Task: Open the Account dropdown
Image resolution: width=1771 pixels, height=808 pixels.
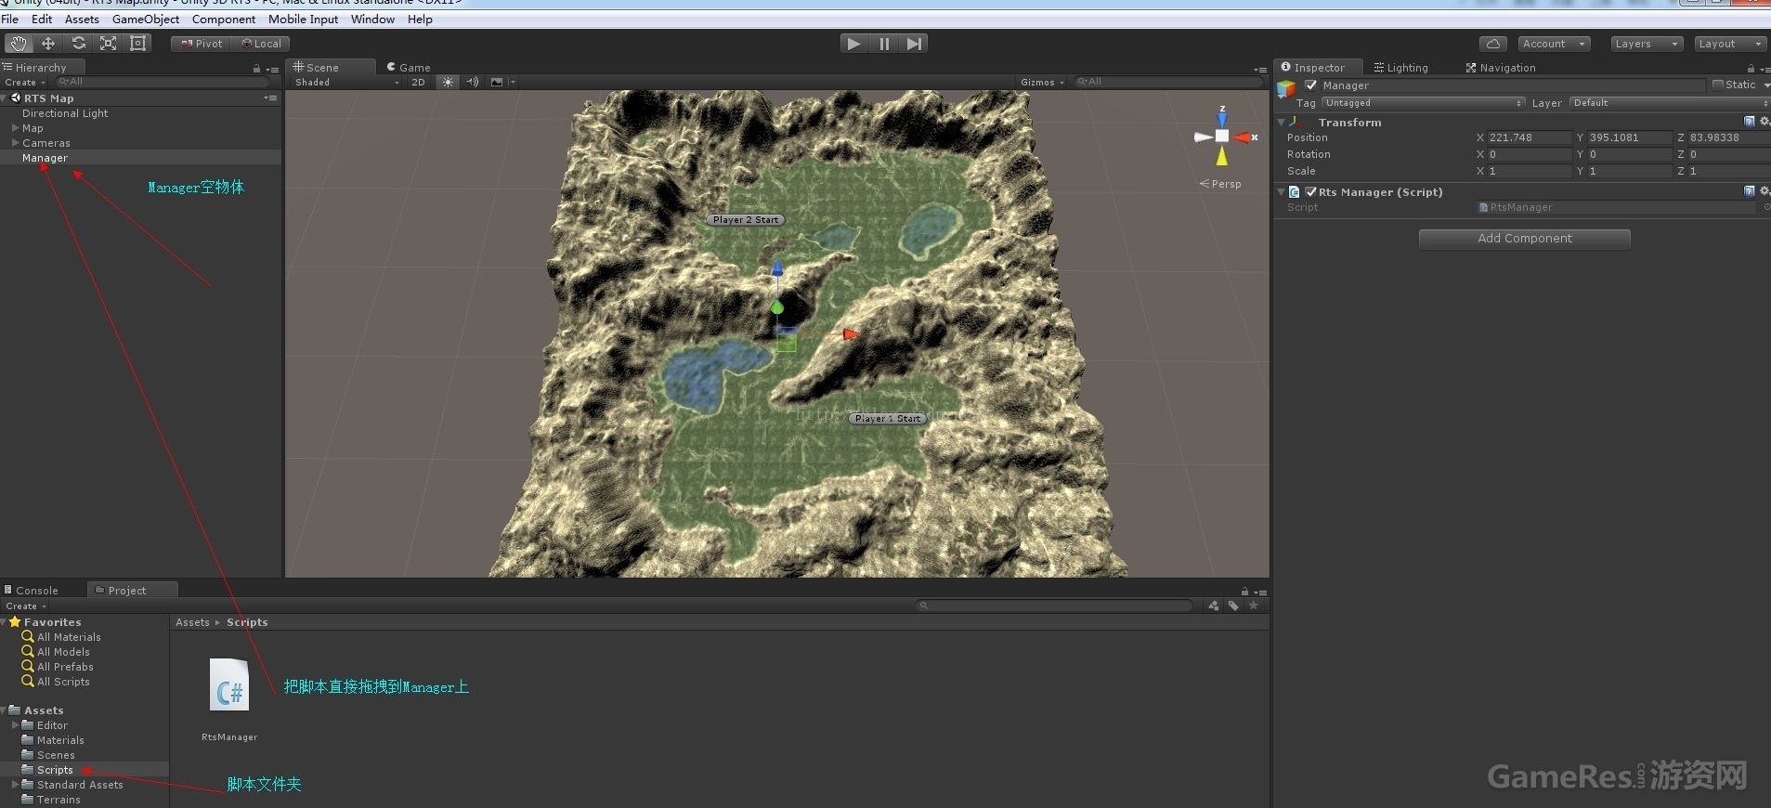Action: pos(1554,44)
